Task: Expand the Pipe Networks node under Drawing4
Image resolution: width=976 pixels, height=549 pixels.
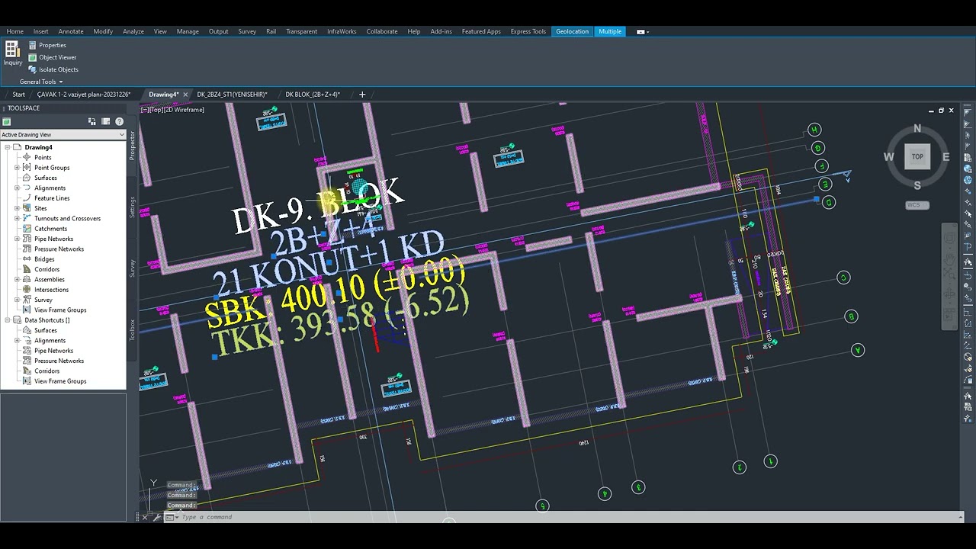Action: (17, 239)
